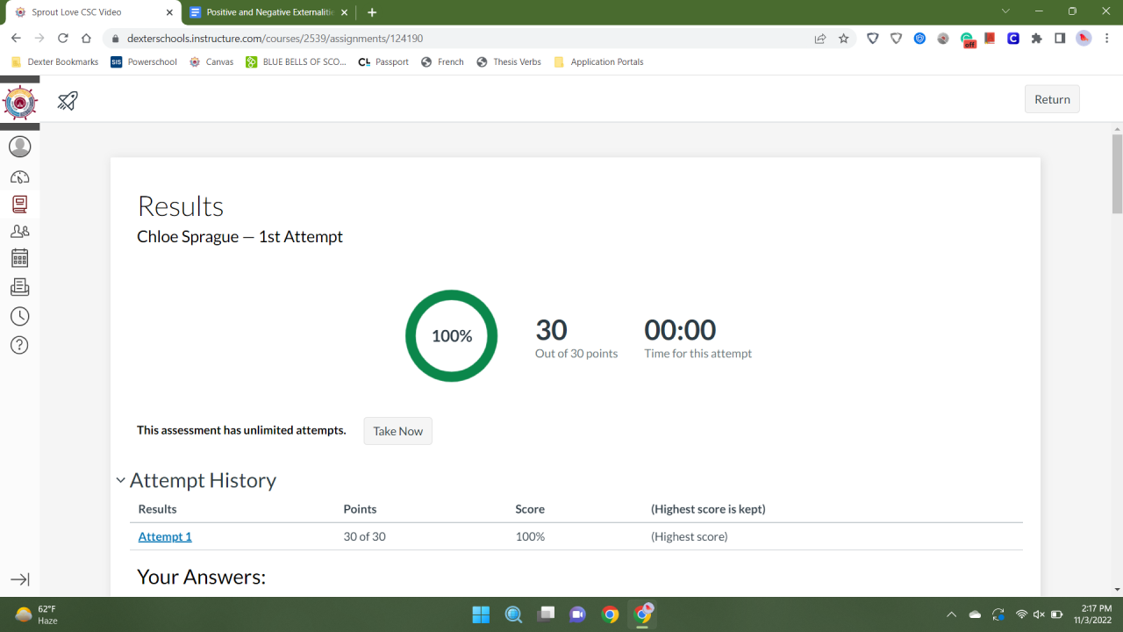Open the Dexter Bookmarks folder

(x=54, y=62)
